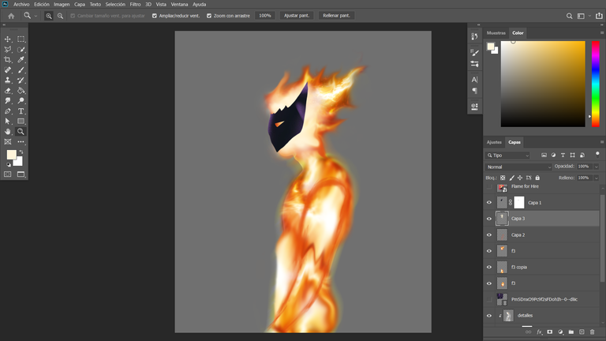Hide the detalles layer
The image size is (606, 341).
[489, 316]
